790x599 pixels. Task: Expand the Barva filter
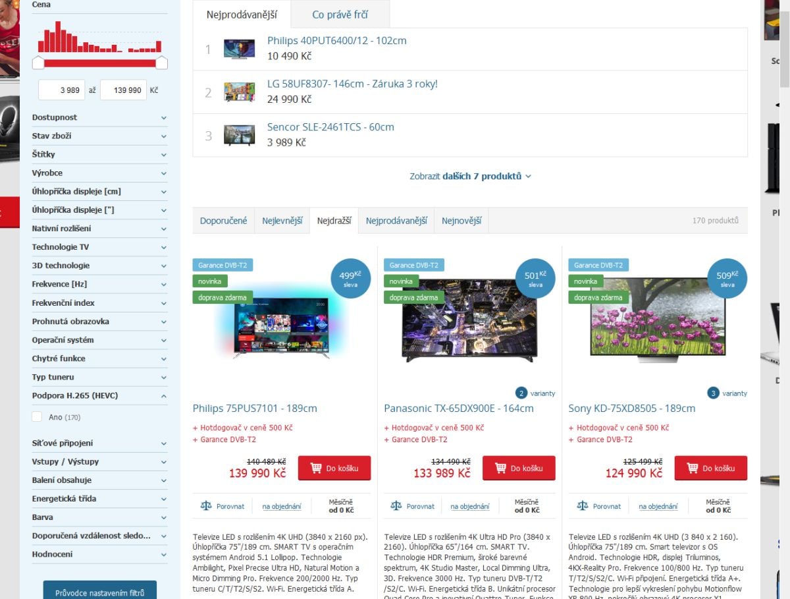(99, 517)
